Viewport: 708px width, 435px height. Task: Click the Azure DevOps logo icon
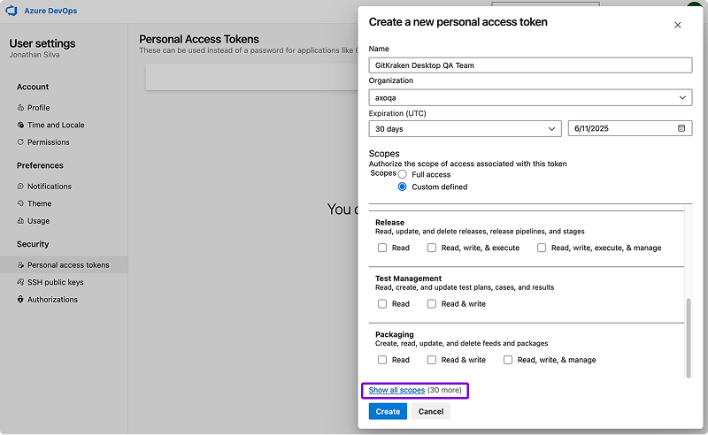(x=12, y=11)
